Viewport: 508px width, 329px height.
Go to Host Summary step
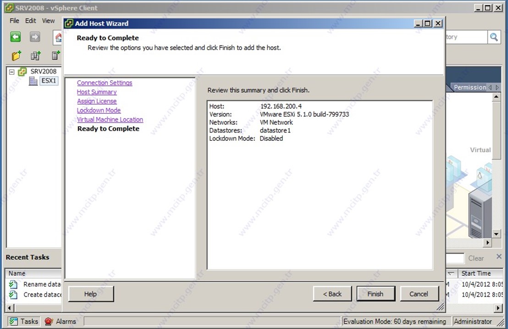coord(97,92)
